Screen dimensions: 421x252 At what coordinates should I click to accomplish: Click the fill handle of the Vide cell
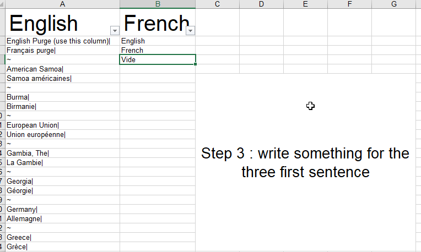(x=196, y=64)
